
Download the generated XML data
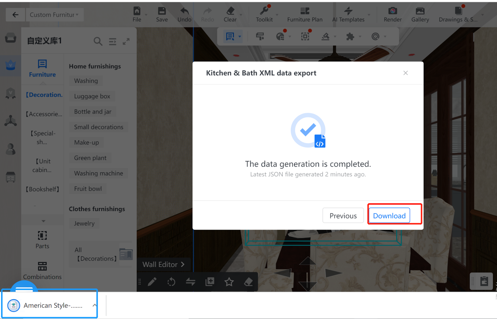click(389, 215)
